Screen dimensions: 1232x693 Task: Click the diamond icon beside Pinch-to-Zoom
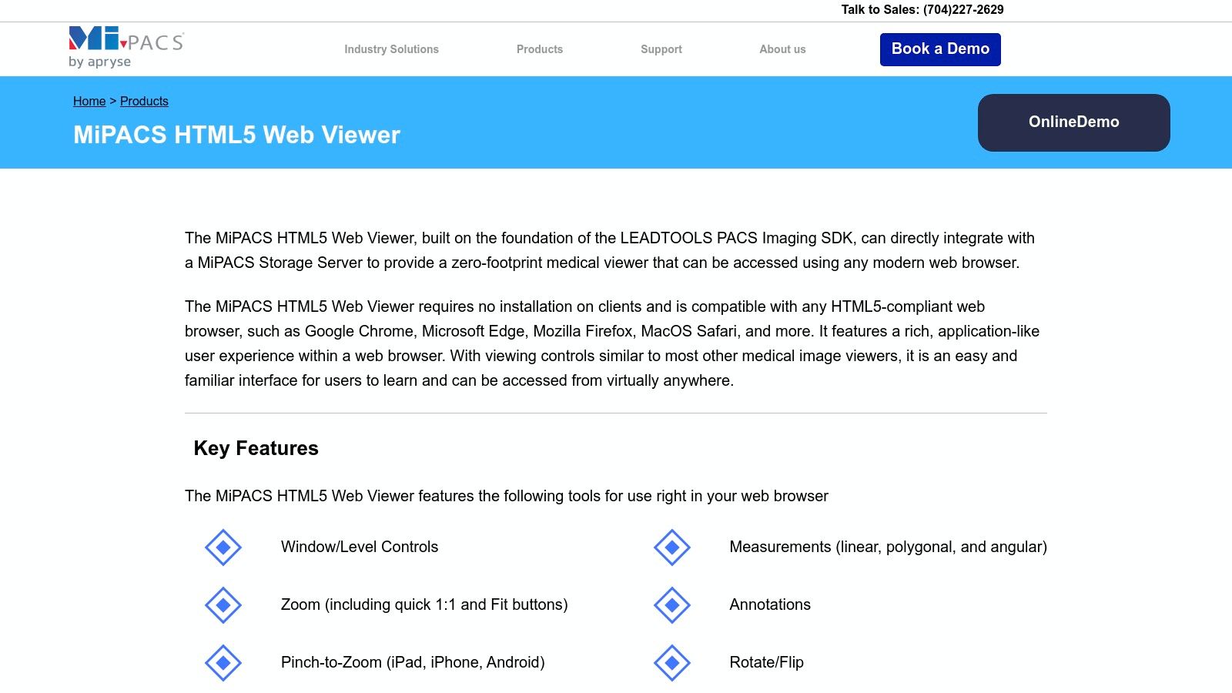pos(223,662)
